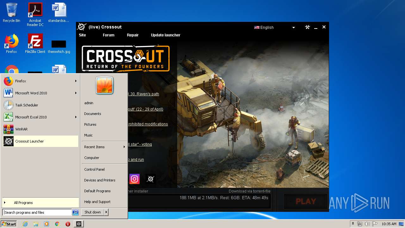Open the 'and run' news link
The image size is (405, 228).
point(136,160)
